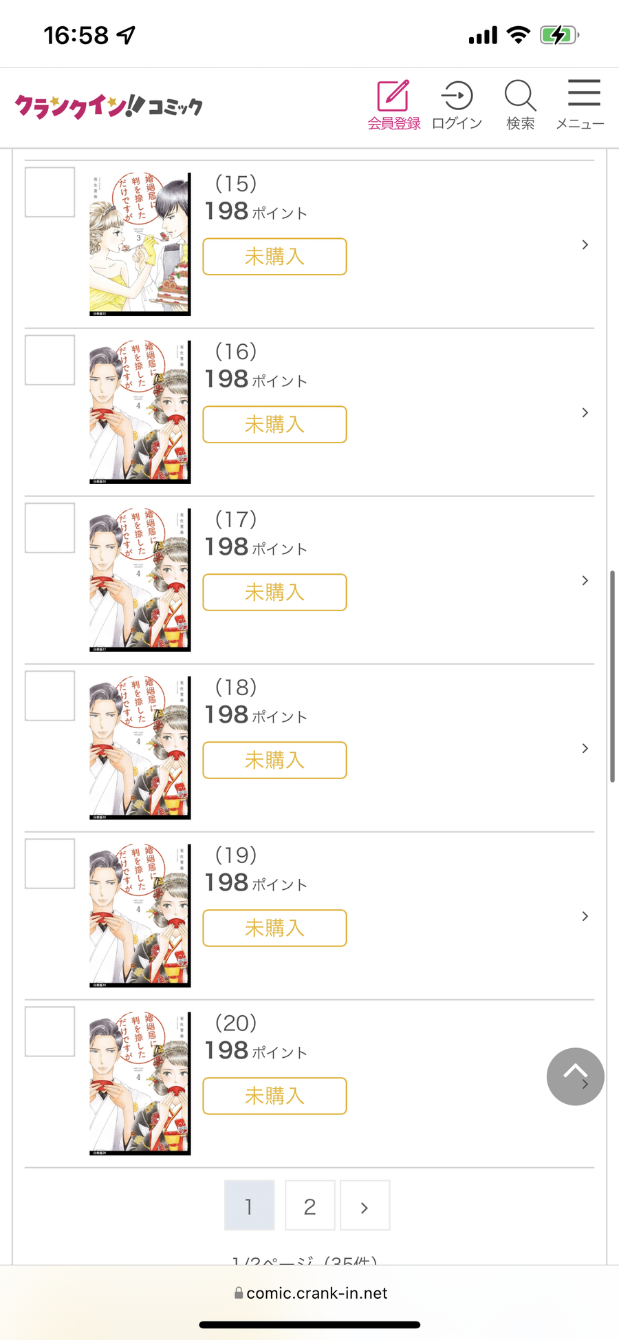Image resolution: width=619 pixels, height=1340 pixels.
Task: Click 未購入 button for volume (15)
Action: [x=274, y=257]
